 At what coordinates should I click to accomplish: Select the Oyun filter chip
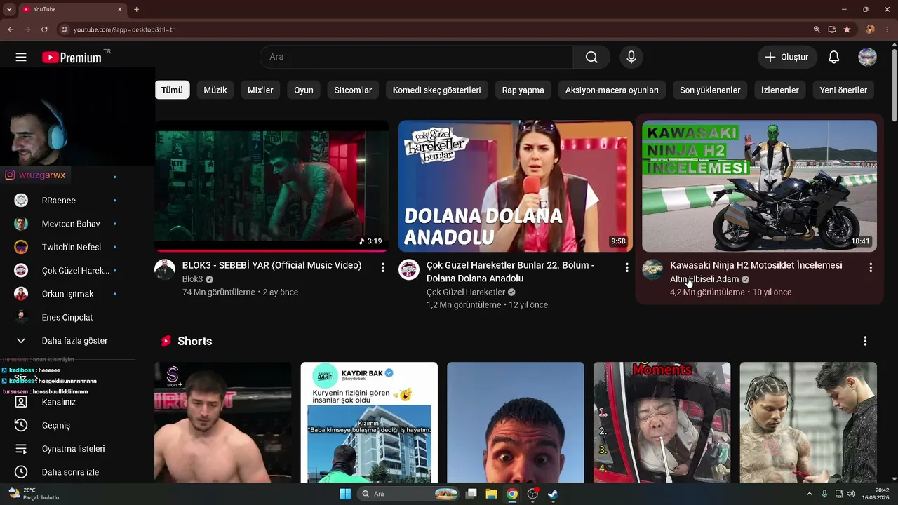304,90
